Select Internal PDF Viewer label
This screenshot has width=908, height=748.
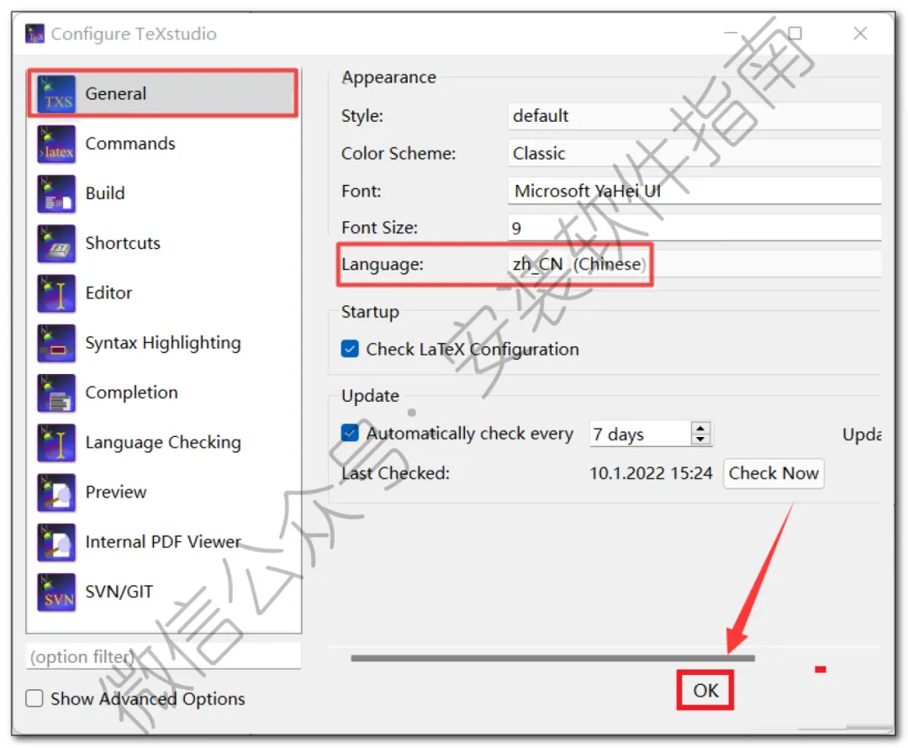(163, 542)
